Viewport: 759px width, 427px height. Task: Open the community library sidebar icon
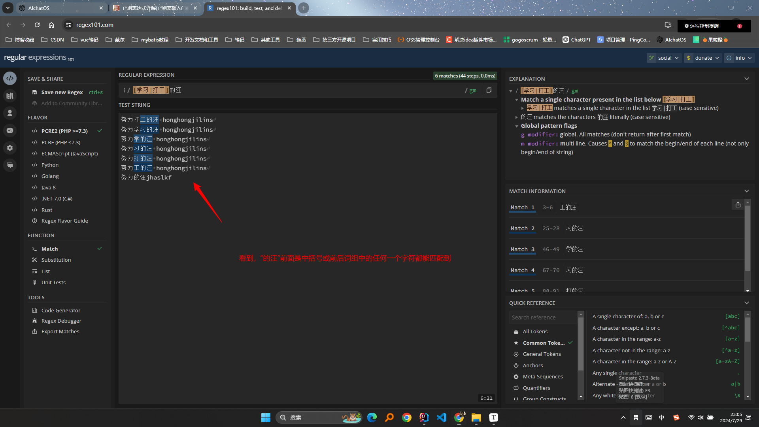pyautogui.click(x=10, y=96)
